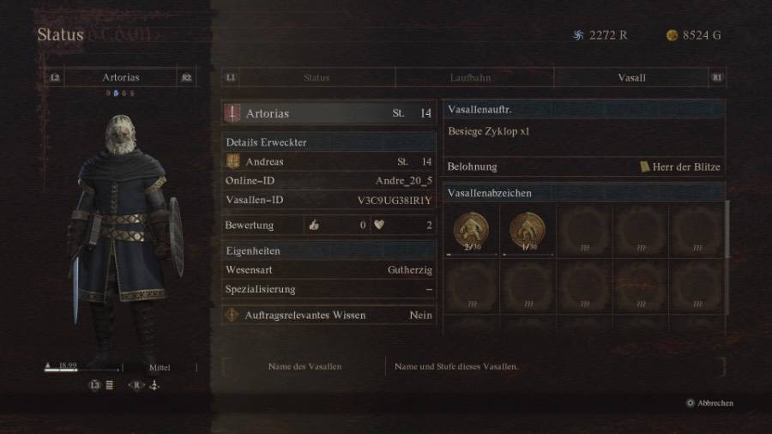Select the first pawn badge with 2/30
The image size is (772, 434).
(472, 230)
